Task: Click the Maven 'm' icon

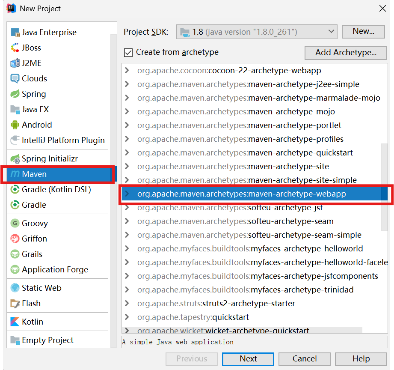Action: coord(15,174)
